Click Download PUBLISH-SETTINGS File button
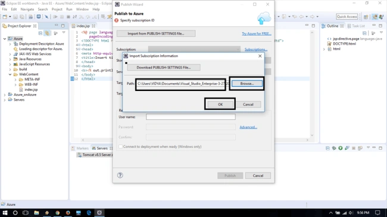This screenshot has height=217, width=387. 163,67
